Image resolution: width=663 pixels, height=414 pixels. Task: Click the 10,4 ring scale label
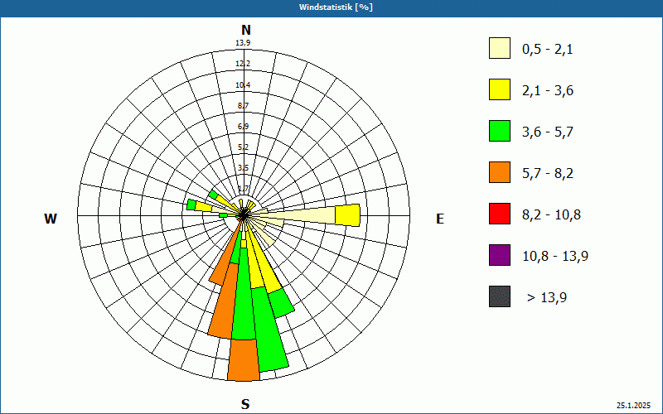(x=243, y=85)
